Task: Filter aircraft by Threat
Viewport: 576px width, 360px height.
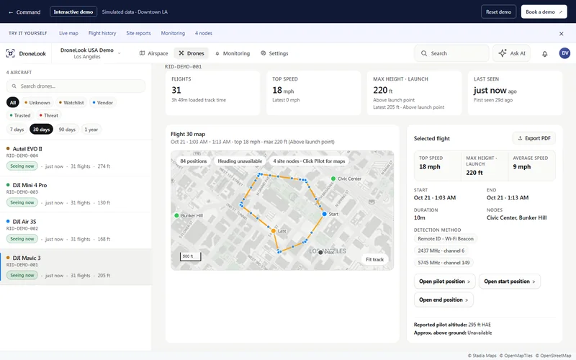Action: click(x=48, y=115)
